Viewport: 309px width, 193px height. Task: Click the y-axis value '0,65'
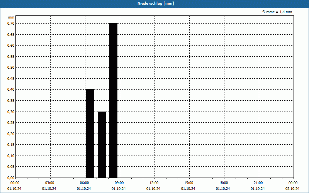click(x=11, y=34)
